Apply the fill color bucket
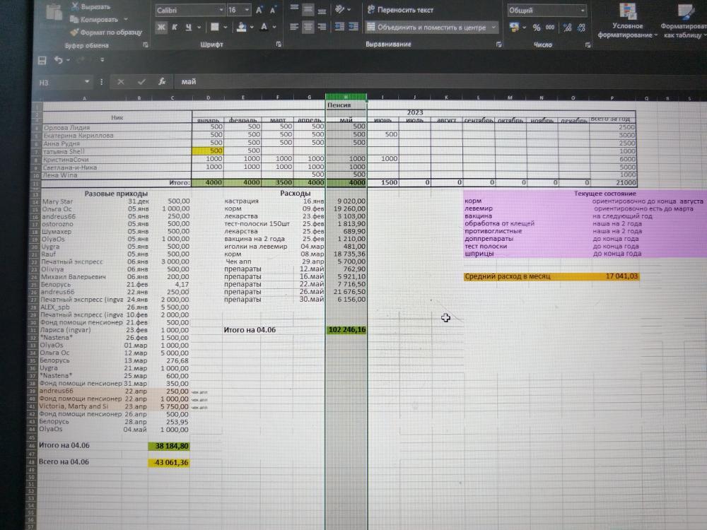 click(242, 27)
